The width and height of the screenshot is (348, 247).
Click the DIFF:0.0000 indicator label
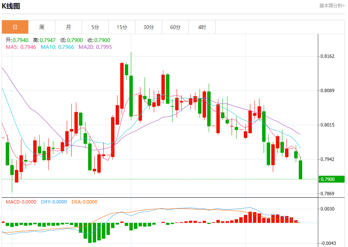[x=54, y=202]
